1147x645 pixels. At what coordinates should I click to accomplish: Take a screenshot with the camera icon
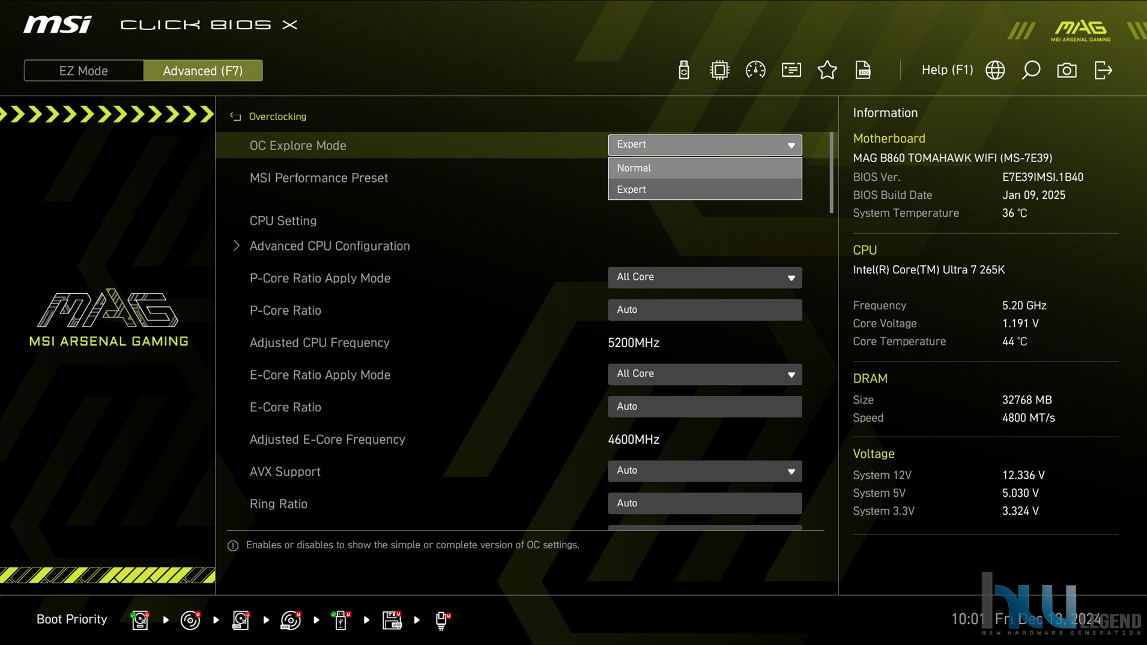coord(1067,70)
